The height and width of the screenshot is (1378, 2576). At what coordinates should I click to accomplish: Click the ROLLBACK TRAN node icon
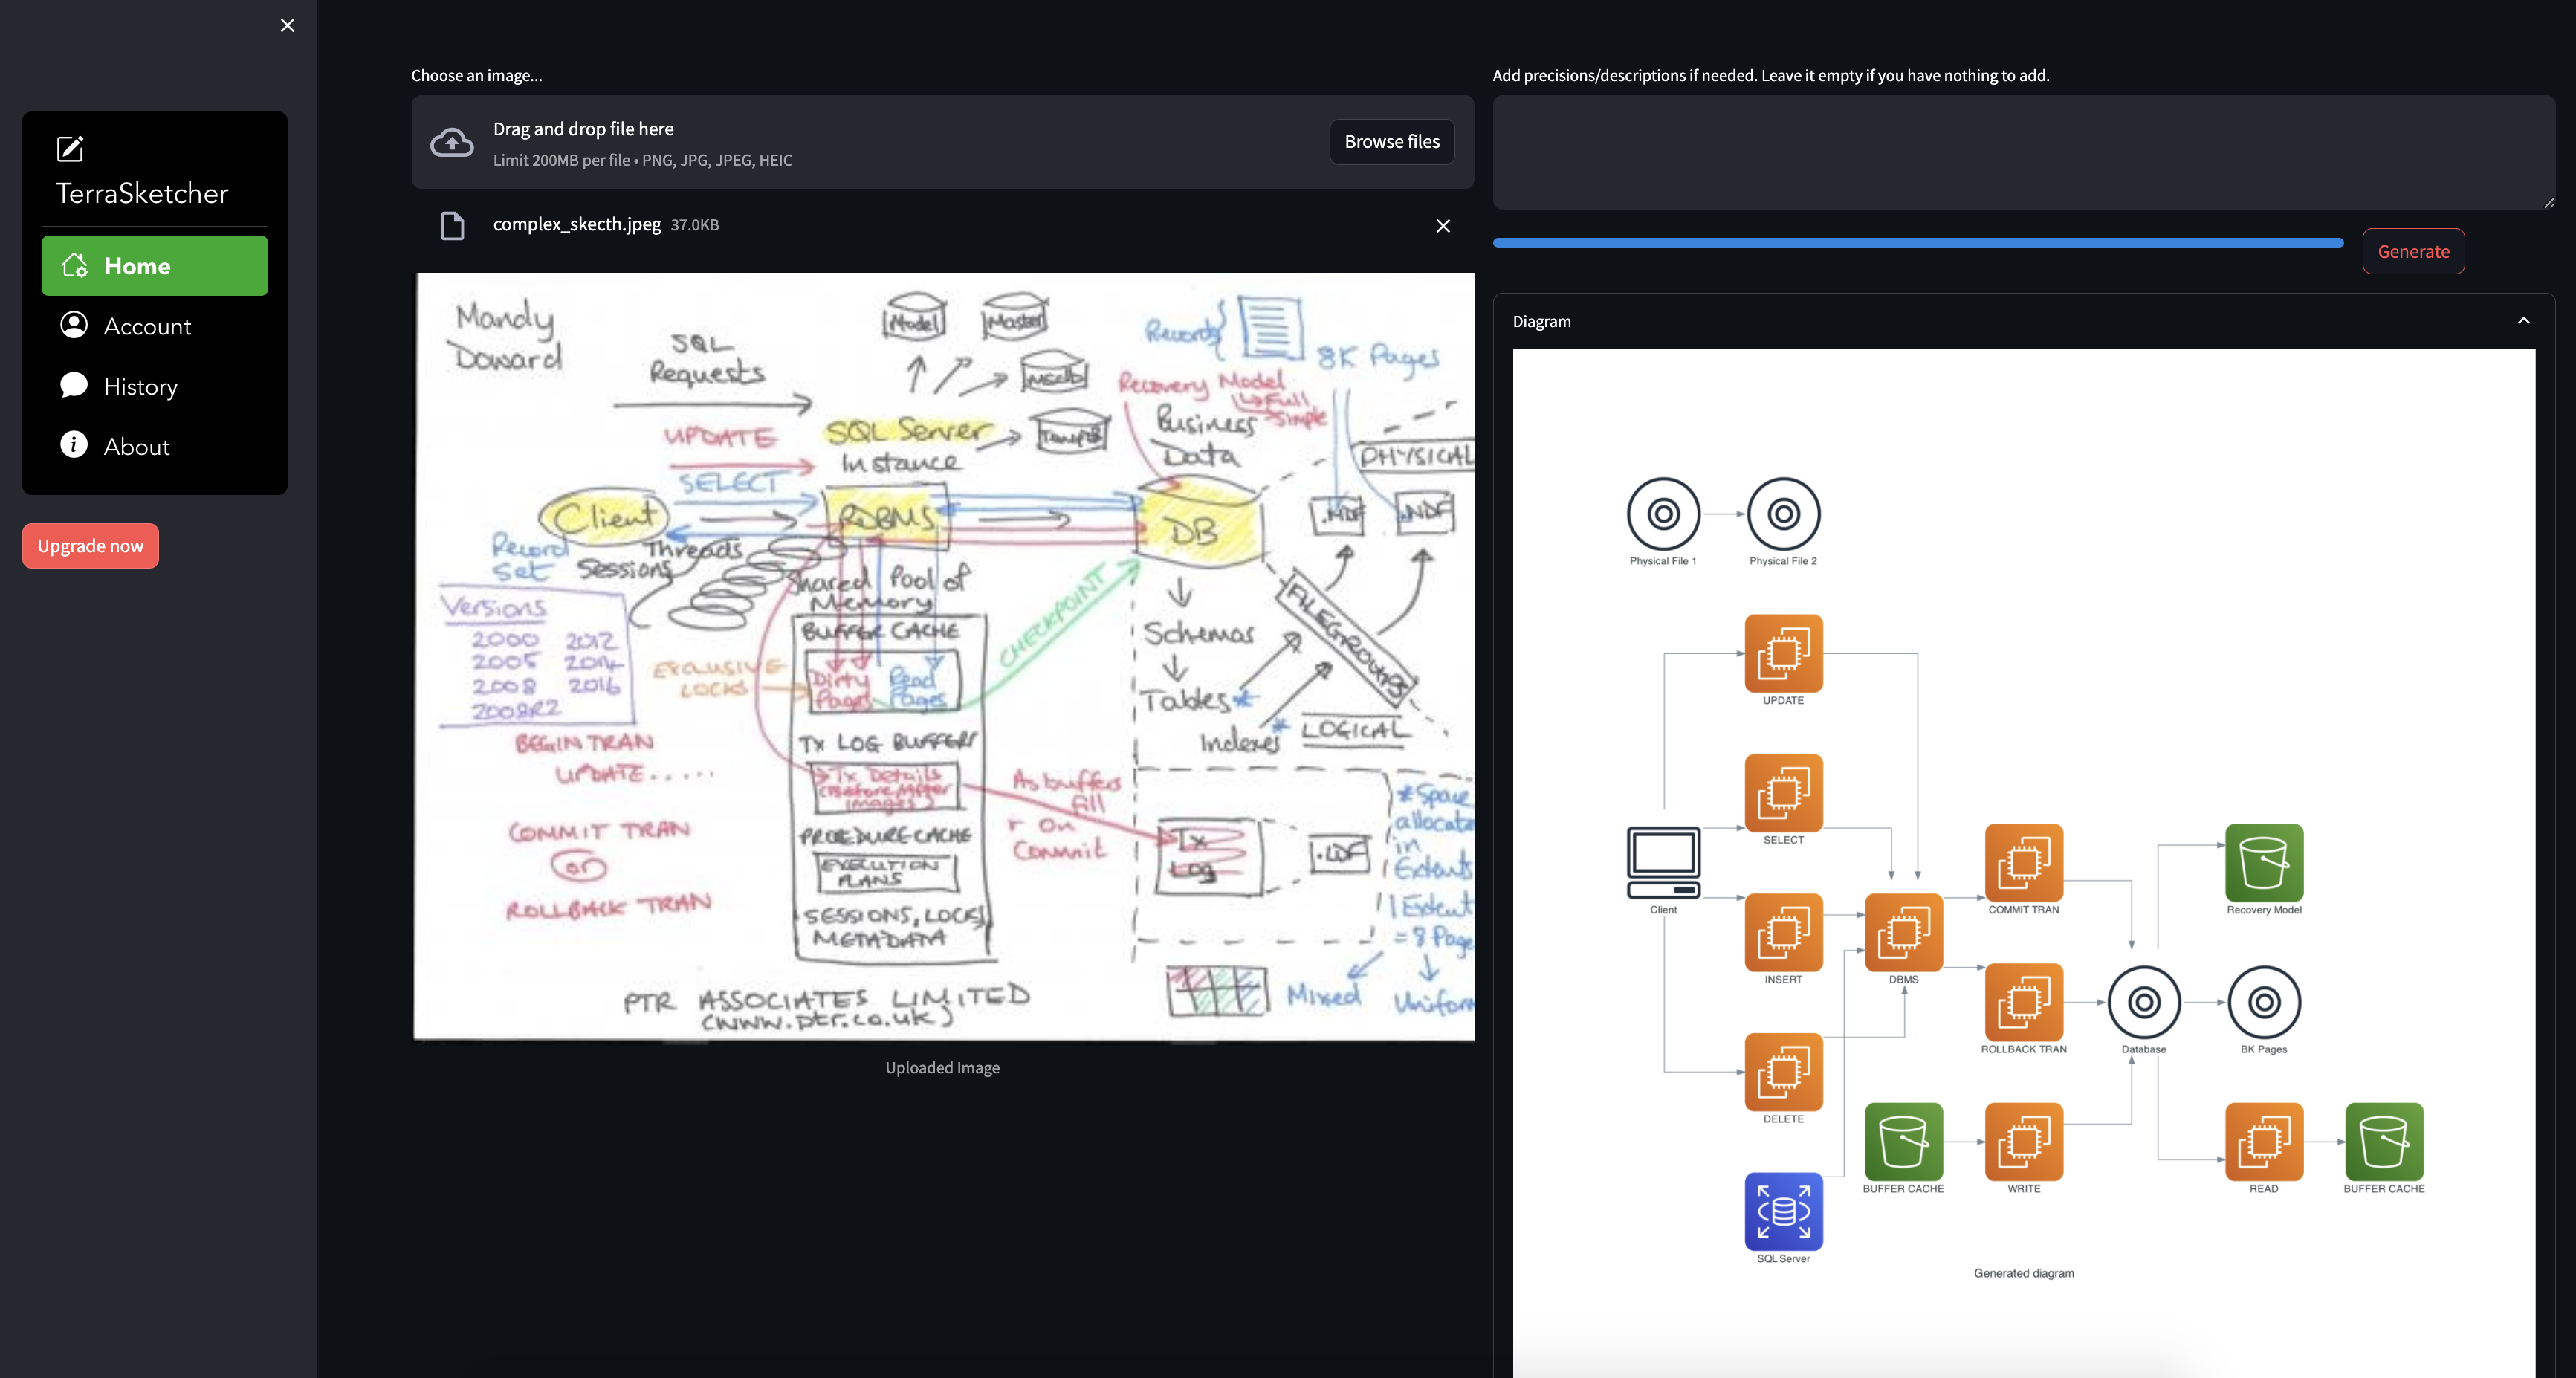[2024, 1002]
